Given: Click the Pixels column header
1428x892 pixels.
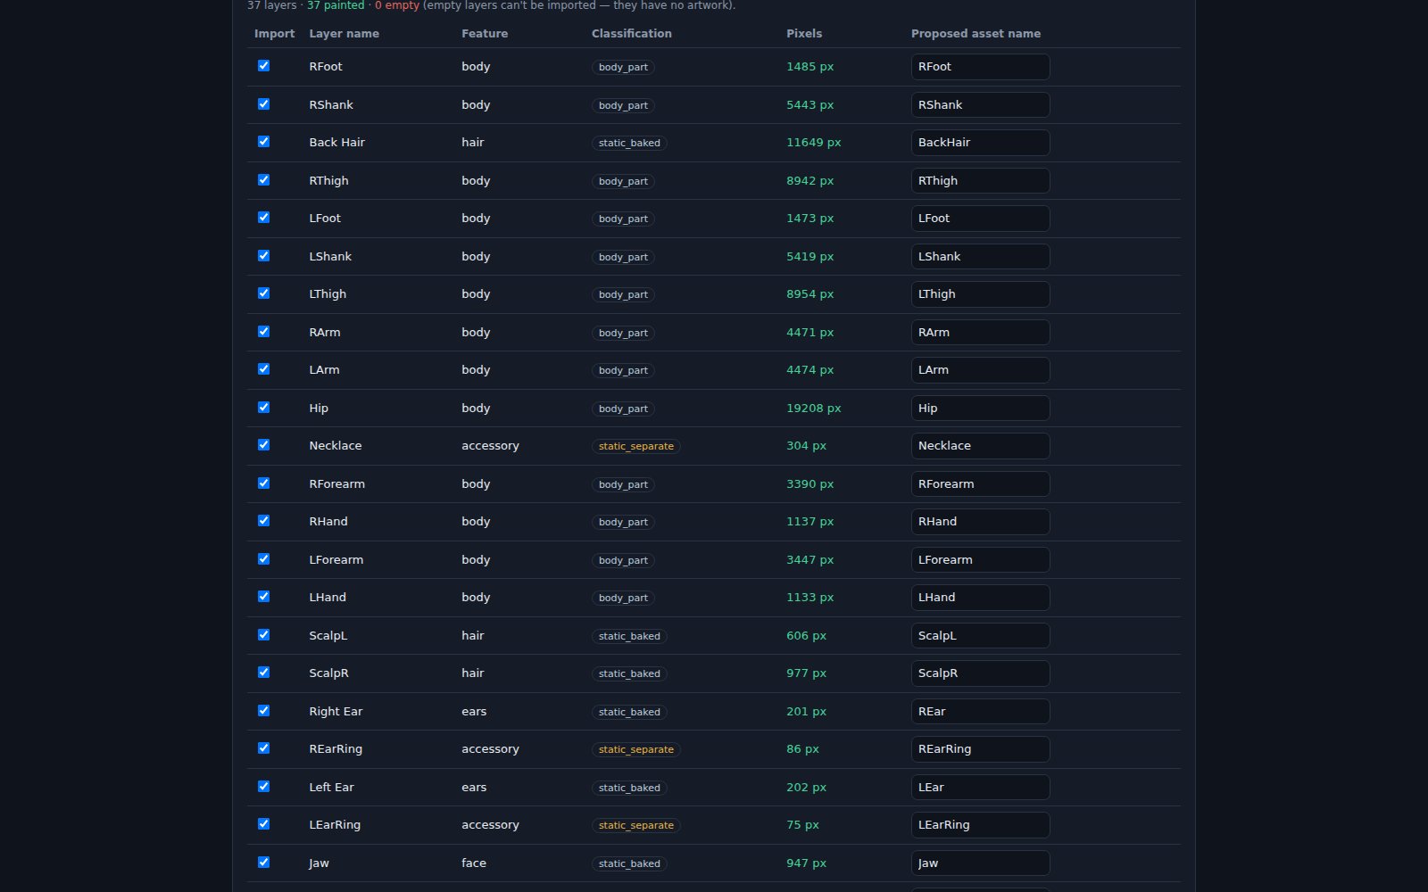Looking at the screenshot, I should pos(804,33).
